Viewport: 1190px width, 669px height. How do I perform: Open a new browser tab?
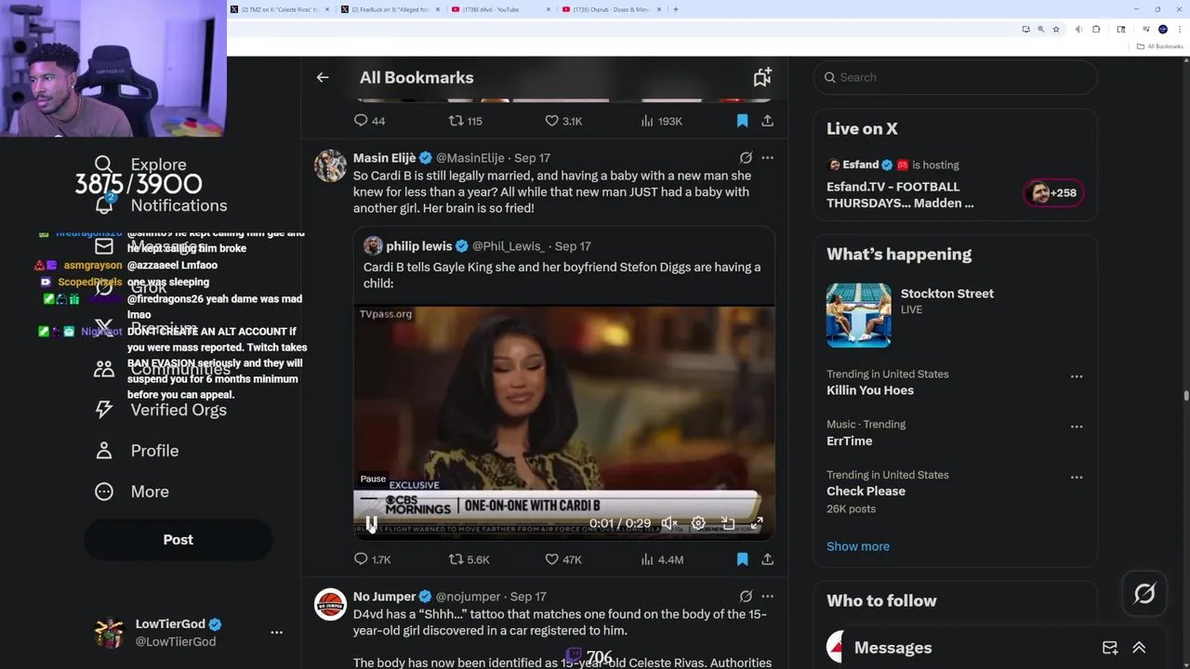click(x=676, y=9)
